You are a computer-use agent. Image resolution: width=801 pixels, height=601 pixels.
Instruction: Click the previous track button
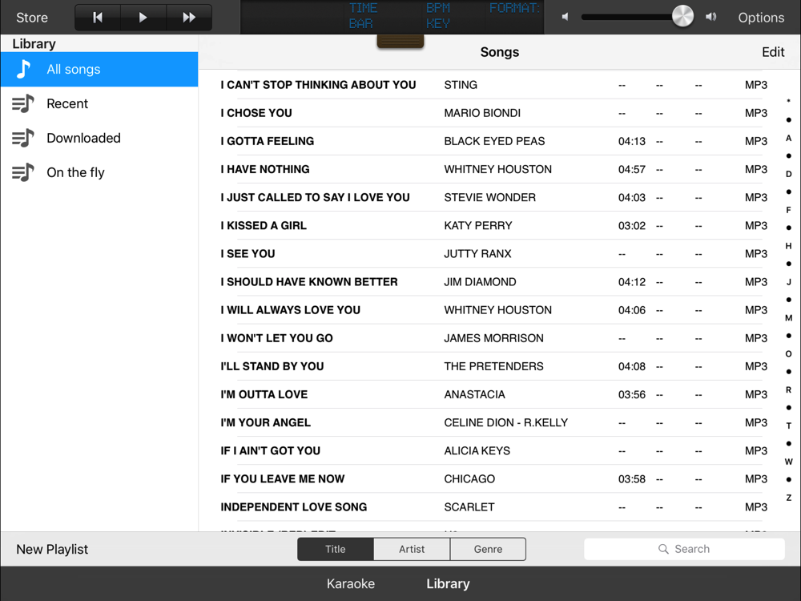(98, 18)
